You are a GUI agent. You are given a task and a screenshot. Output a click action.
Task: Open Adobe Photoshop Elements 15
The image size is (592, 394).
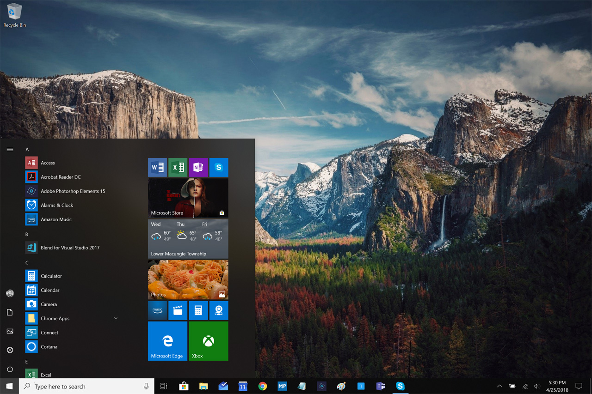coord(73,191)
